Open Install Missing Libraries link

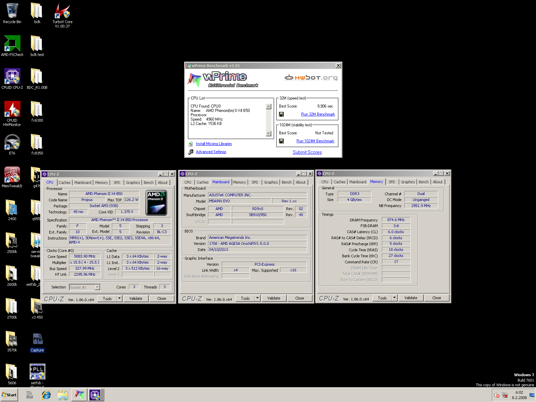(x=214, y=144)
